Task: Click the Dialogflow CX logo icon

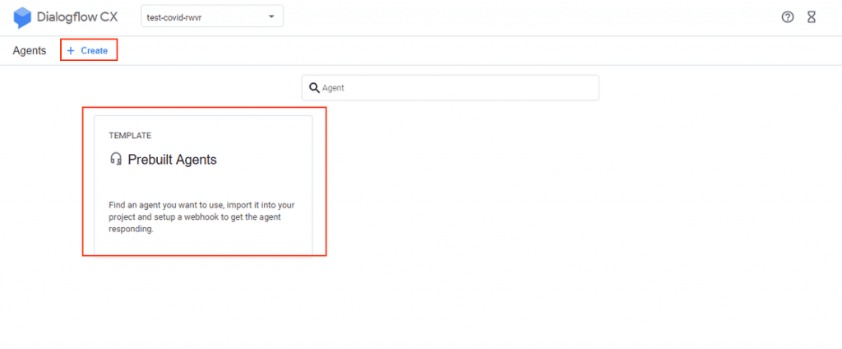Action: pos(22,17)
